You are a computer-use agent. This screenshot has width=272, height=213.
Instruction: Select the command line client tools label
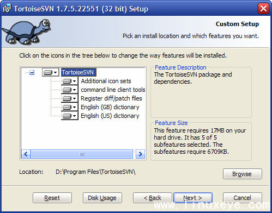click(113, 90)
